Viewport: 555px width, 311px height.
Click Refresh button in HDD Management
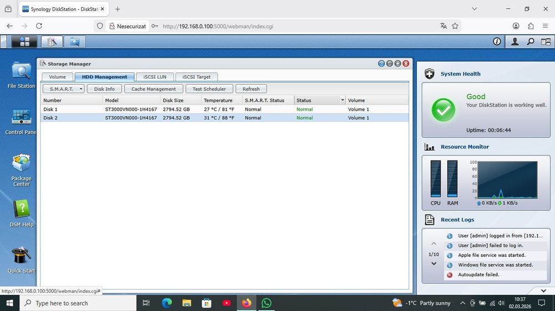[x=251, y=89]
